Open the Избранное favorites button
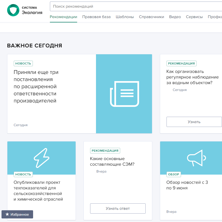The image size is (222, 222). pyautogui.click(x=17, y=214)
